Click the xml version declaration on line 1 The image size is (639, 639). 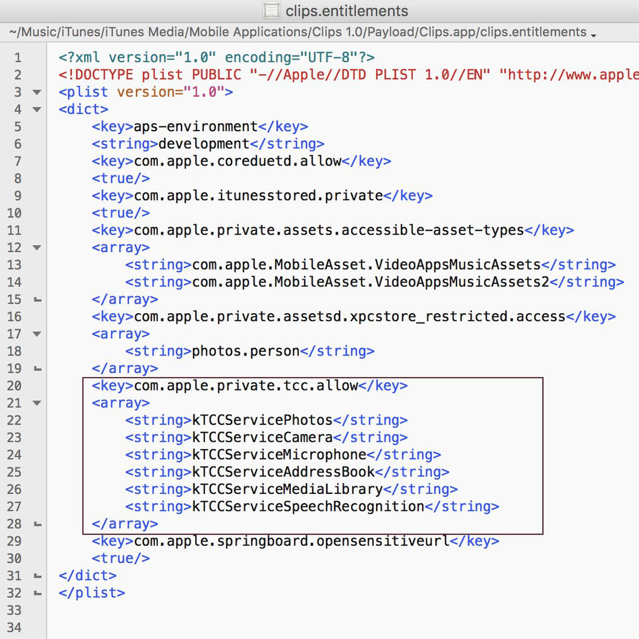click(x=216, y=57)
